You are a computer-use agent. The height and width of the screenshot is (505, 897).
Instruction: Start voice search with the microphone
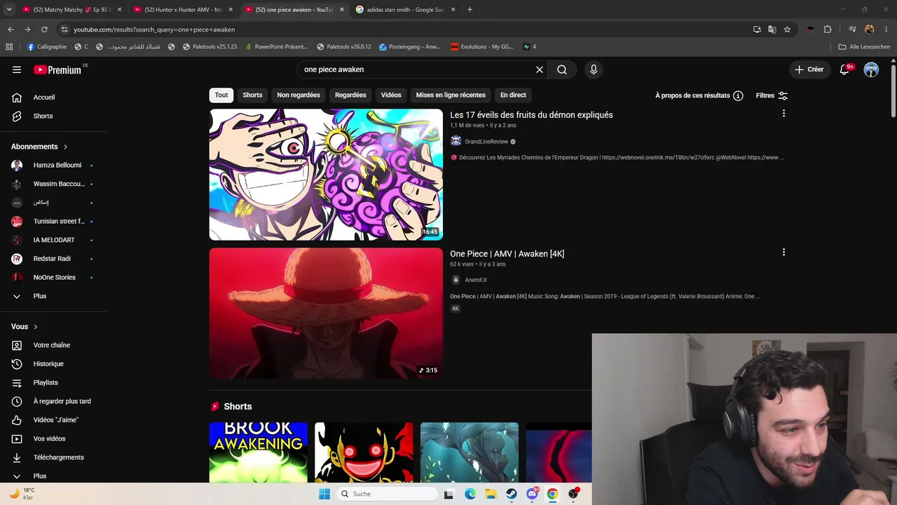594,69
